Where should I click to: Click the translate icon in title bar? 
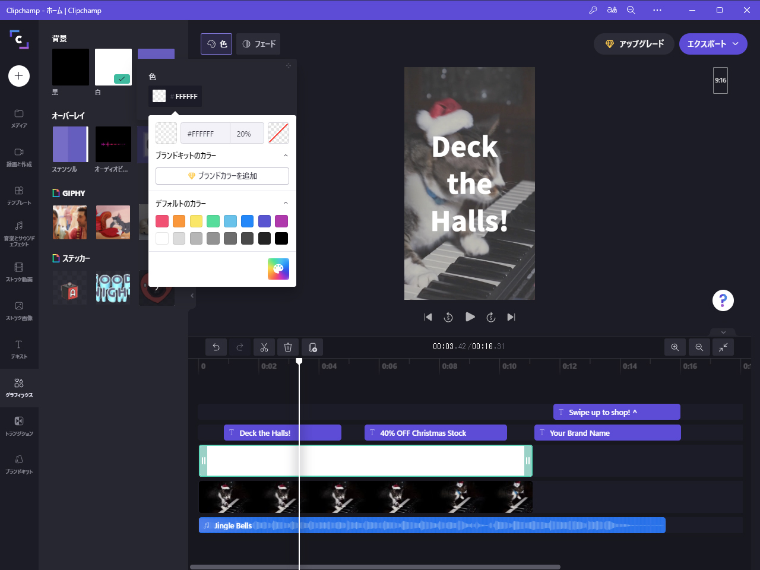pos(612,10)
